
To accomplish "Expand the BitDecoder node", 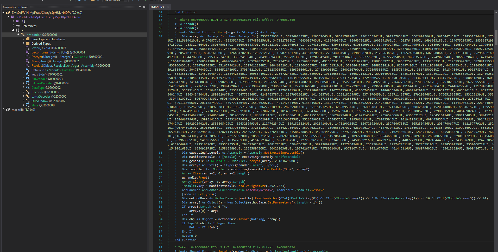I will coord(23,79).
